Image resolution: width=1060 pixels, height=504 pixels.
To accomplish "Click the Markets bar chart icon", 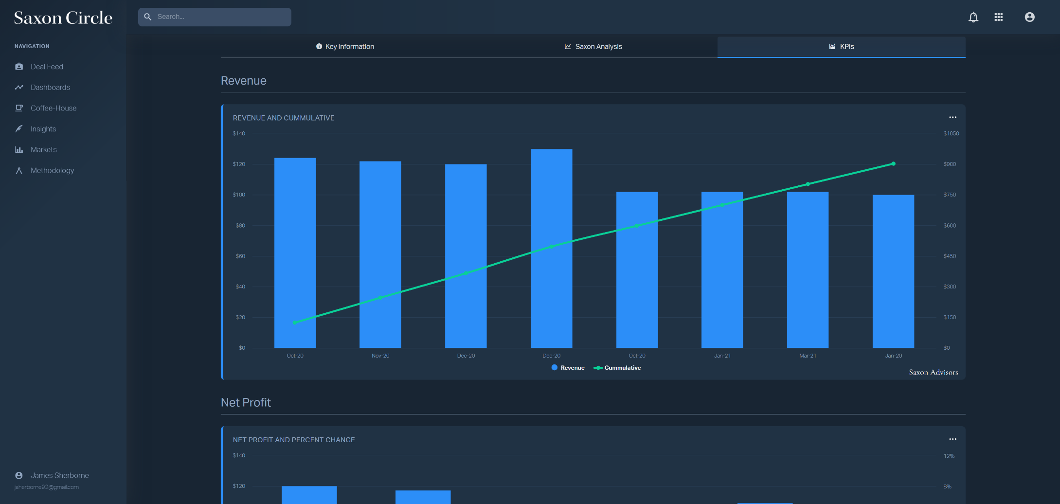I will click(19, 150).
